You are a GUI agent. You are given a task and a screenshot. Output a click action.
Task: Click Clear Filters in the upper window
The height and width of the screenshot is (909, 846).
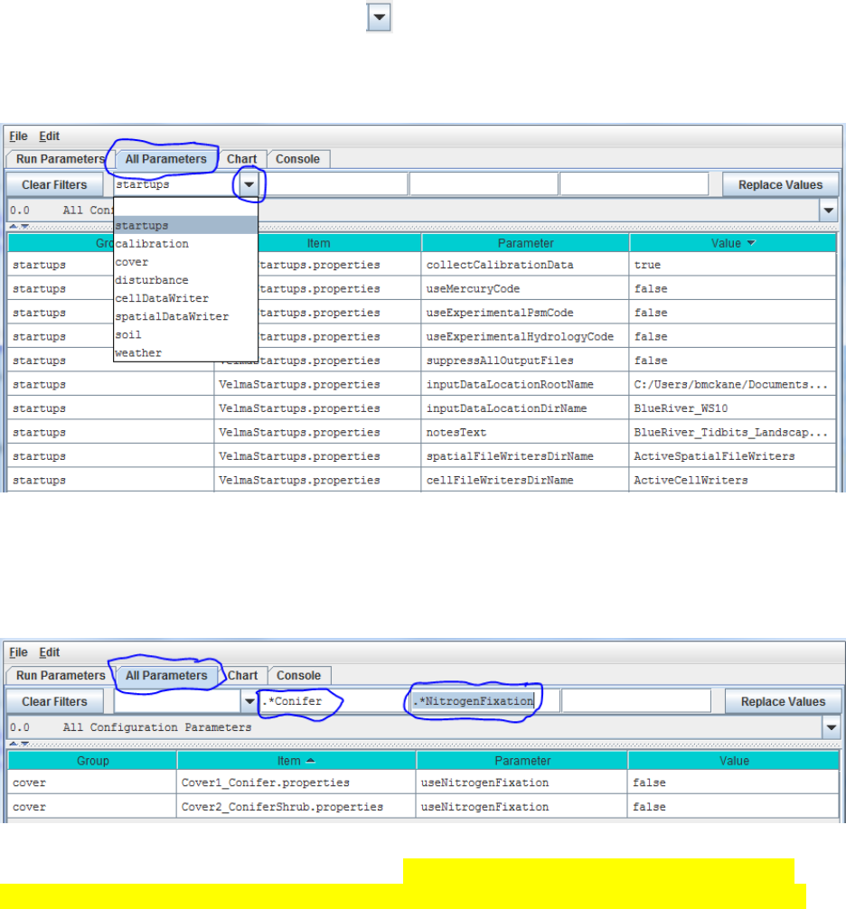[54, 185]
